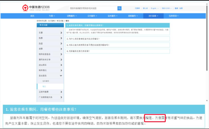Click the scrollbar down arrow
The width and height of the screenshot is (209, 129).
pyautogui.click(x=207, y=101)
